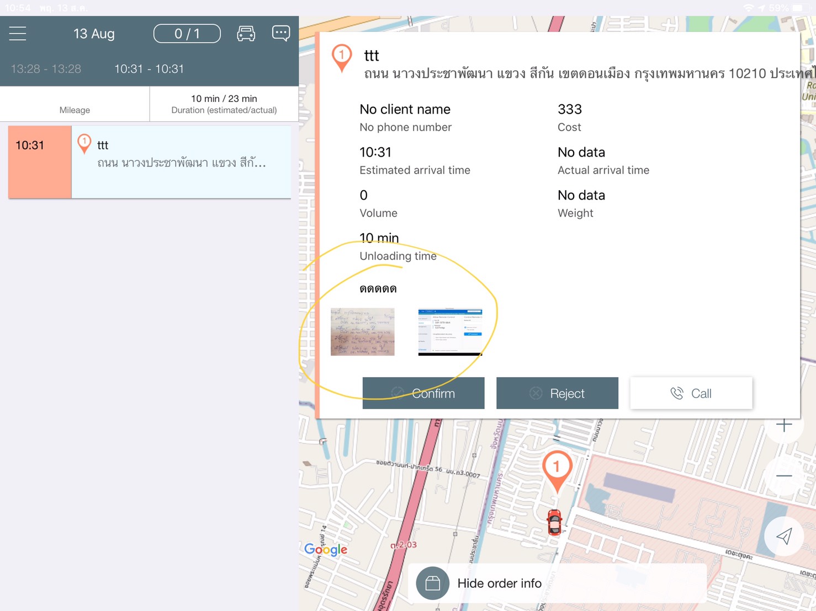This screenshot has height=611, width=816.
Task: Tap the orange pin marker on map
Action: click(557, 469)
